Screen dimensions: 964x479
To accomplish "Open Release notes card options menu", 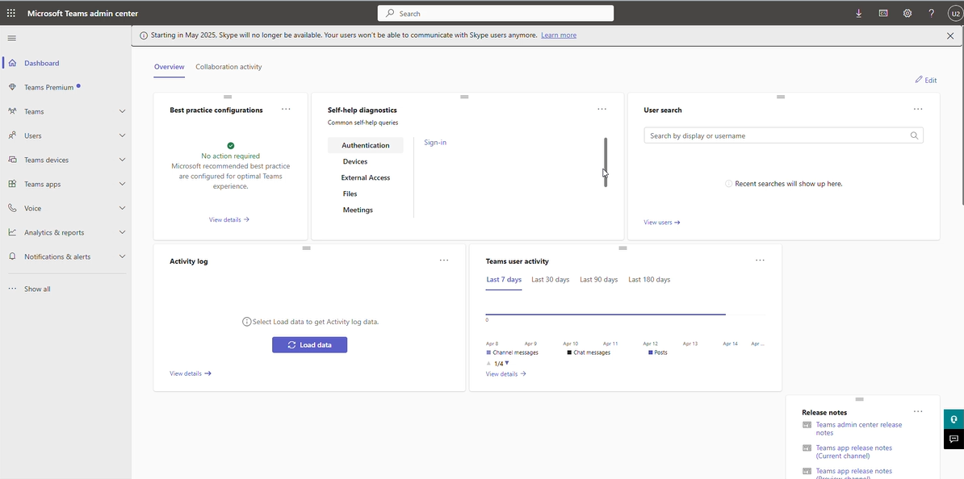I will coord(918,411).
